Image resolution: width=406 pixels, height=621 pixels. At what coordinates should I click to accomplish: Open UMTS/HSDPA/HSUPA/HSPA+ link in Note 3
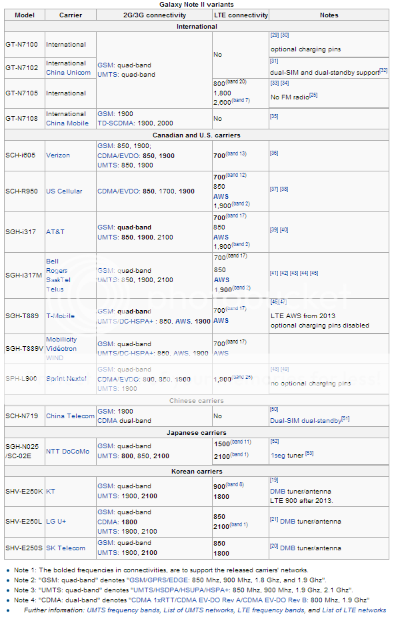(x=181, y=590)
